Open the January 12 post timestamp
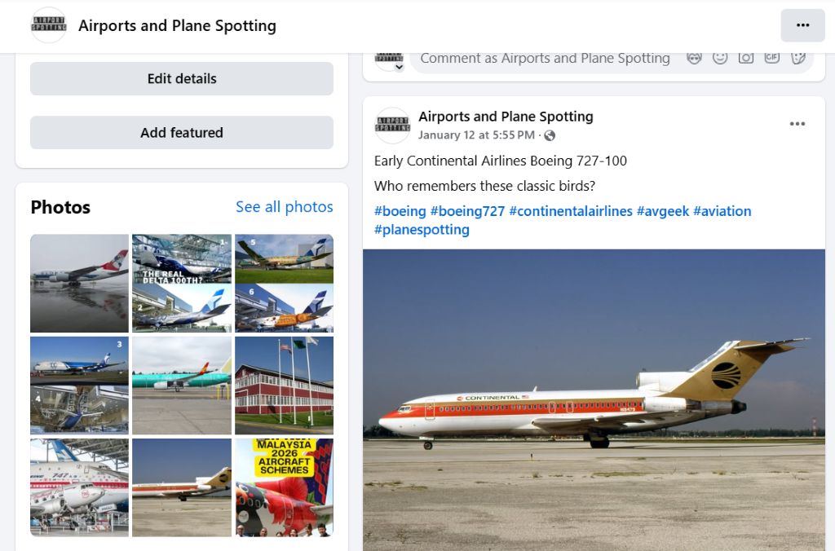 point(476,135)
